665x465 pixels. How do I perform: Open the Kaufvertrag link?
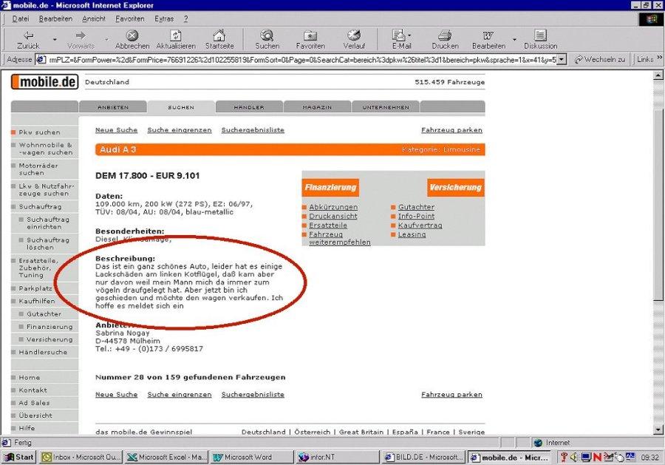tap(420, 225)
